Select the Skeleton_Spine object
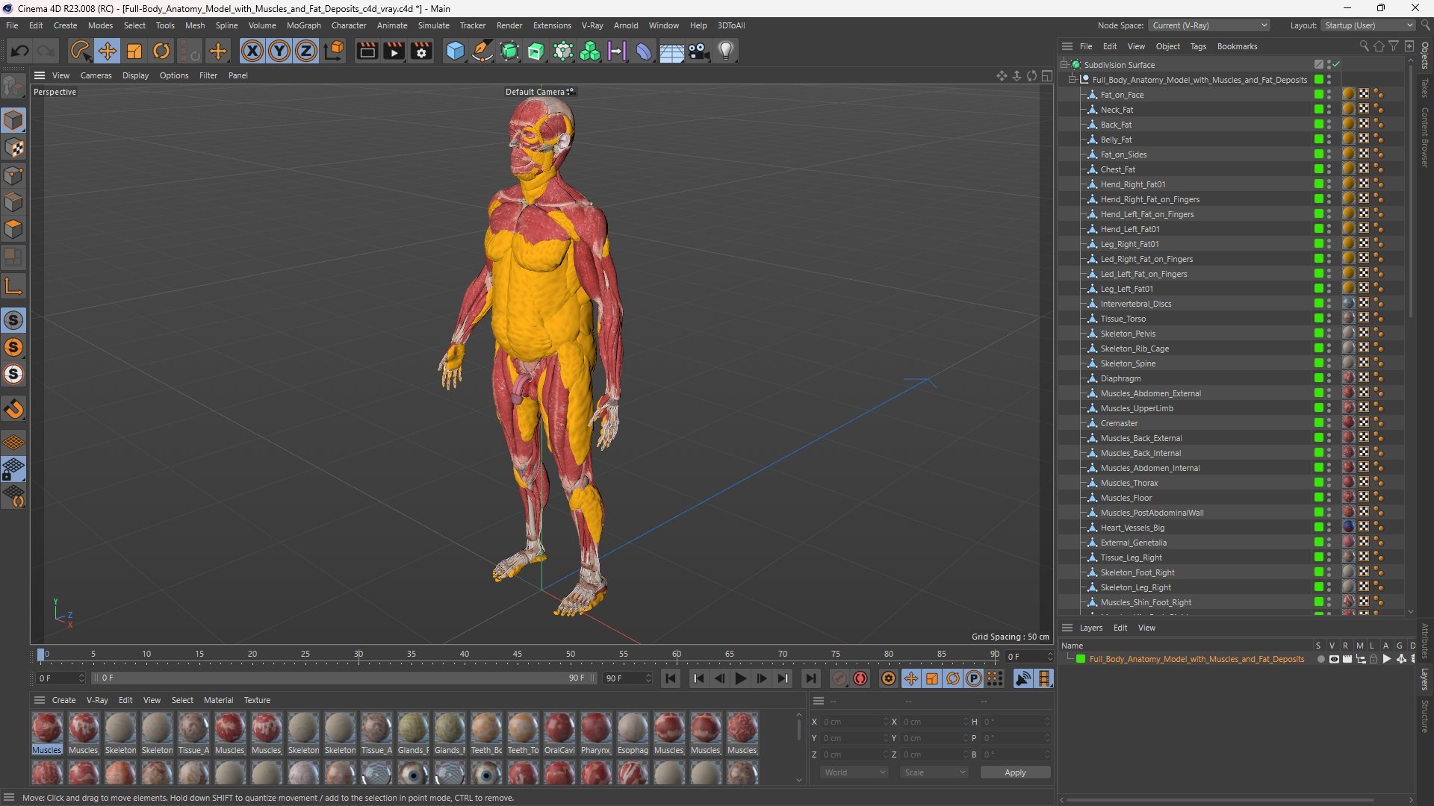The width and height of the screenshot is (1434, 806). pos(1128,363)
